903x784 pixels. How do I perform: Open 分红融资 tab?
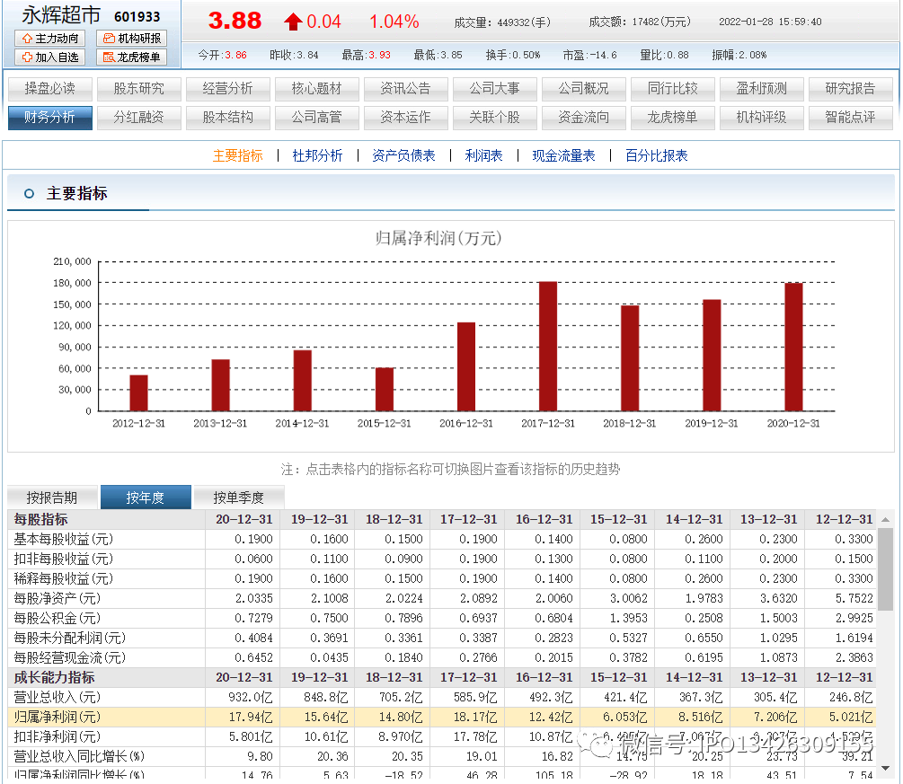coord(138,118)
